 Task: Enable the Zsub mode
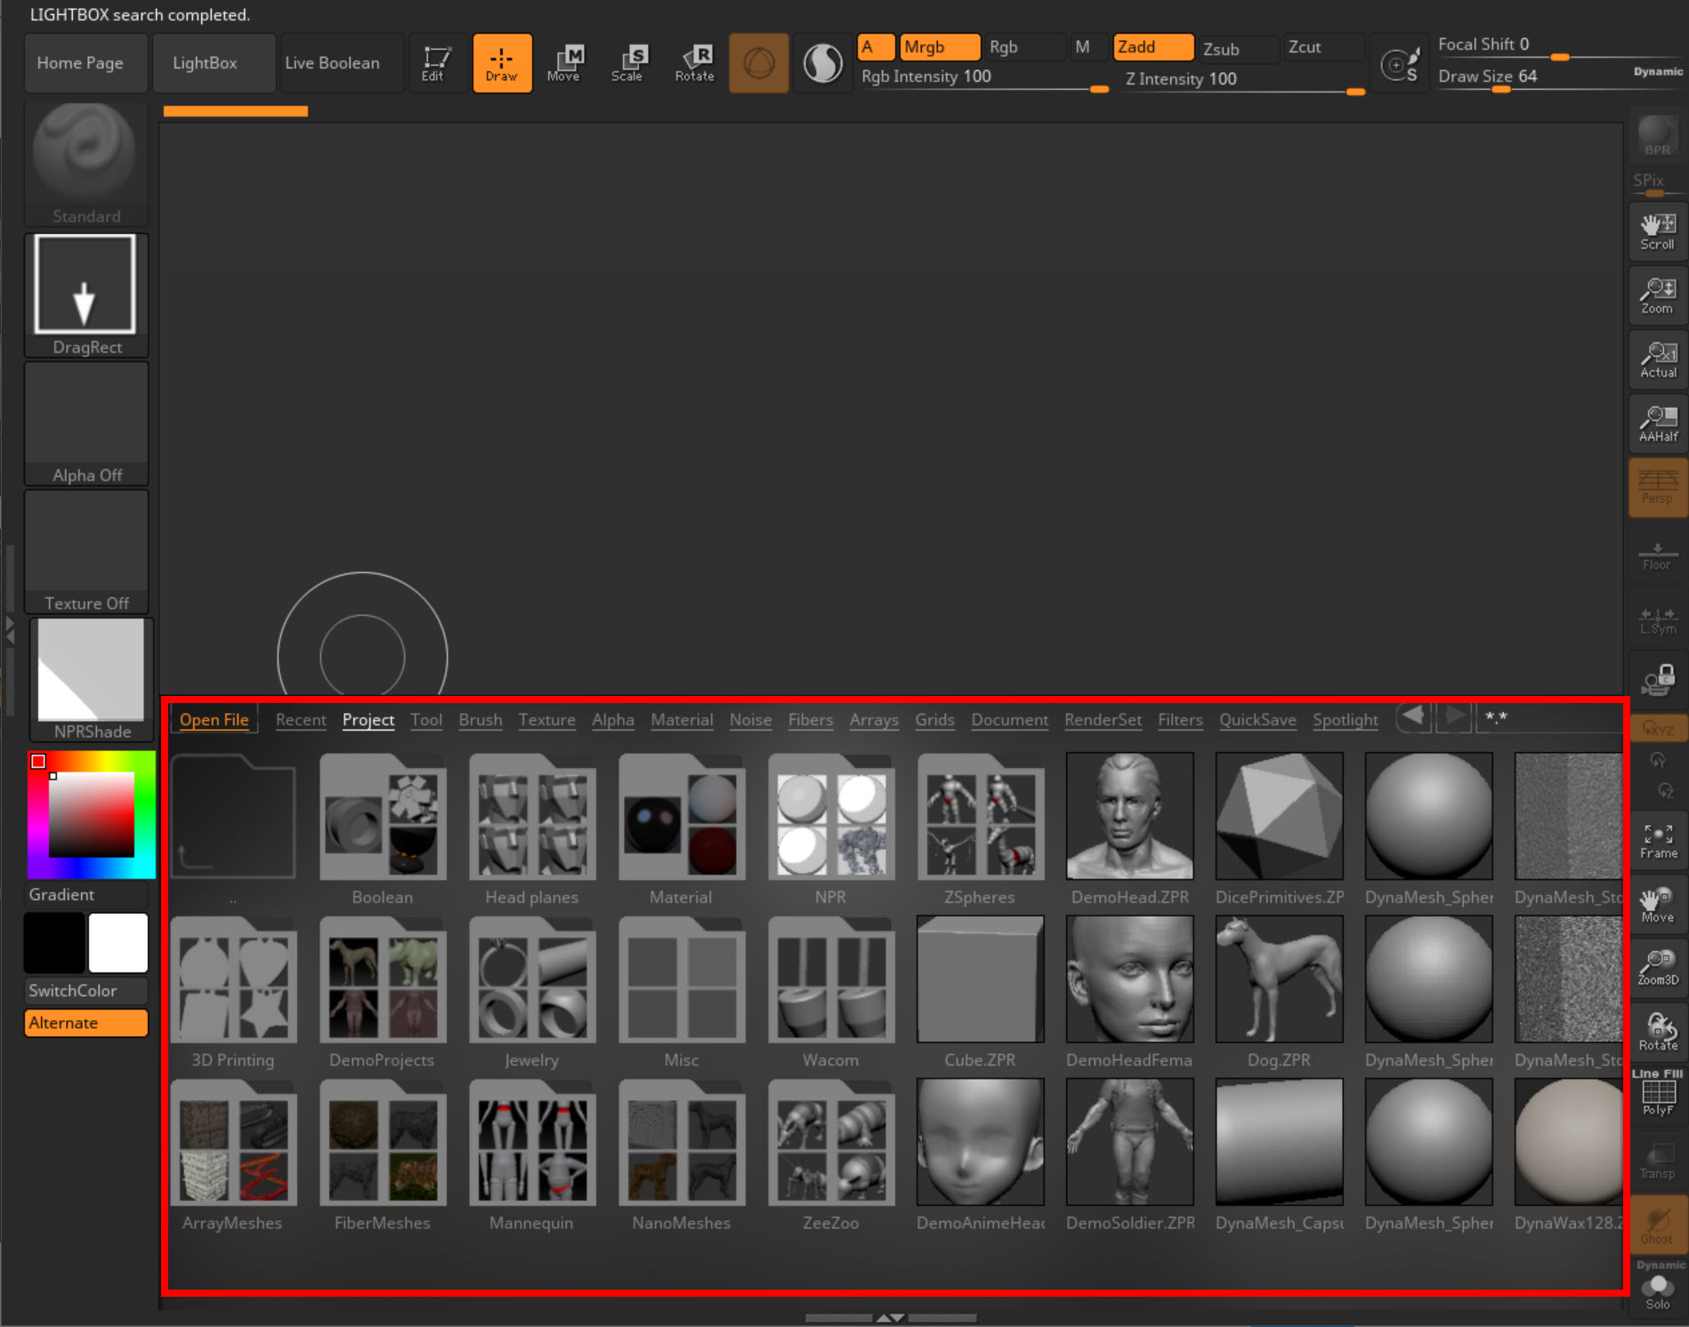coord(1238,49)
